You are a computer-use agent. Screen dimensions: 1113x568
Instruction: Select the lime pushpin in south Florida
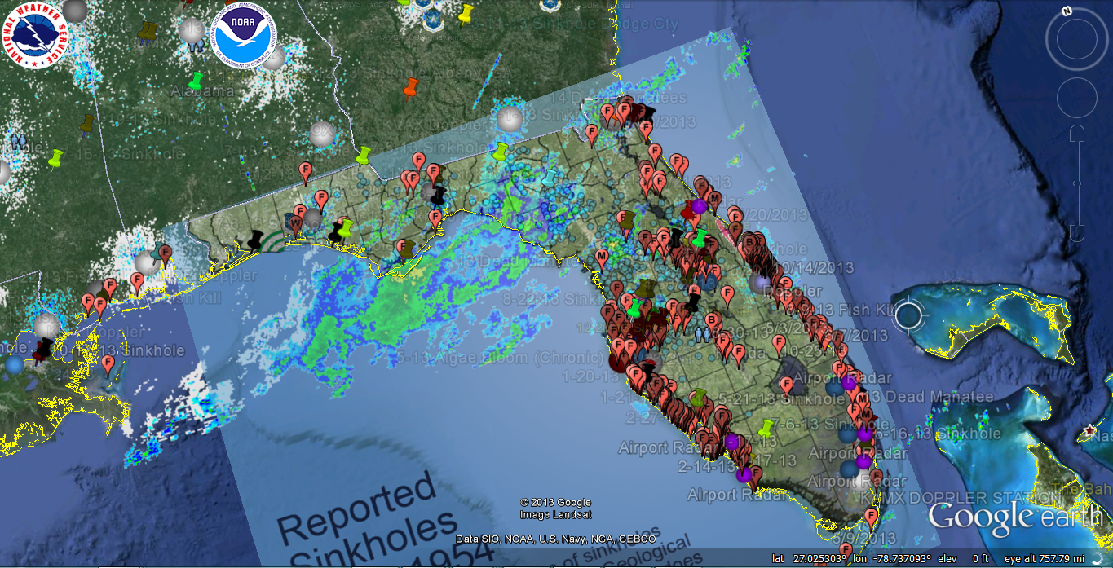coord(766,427)
